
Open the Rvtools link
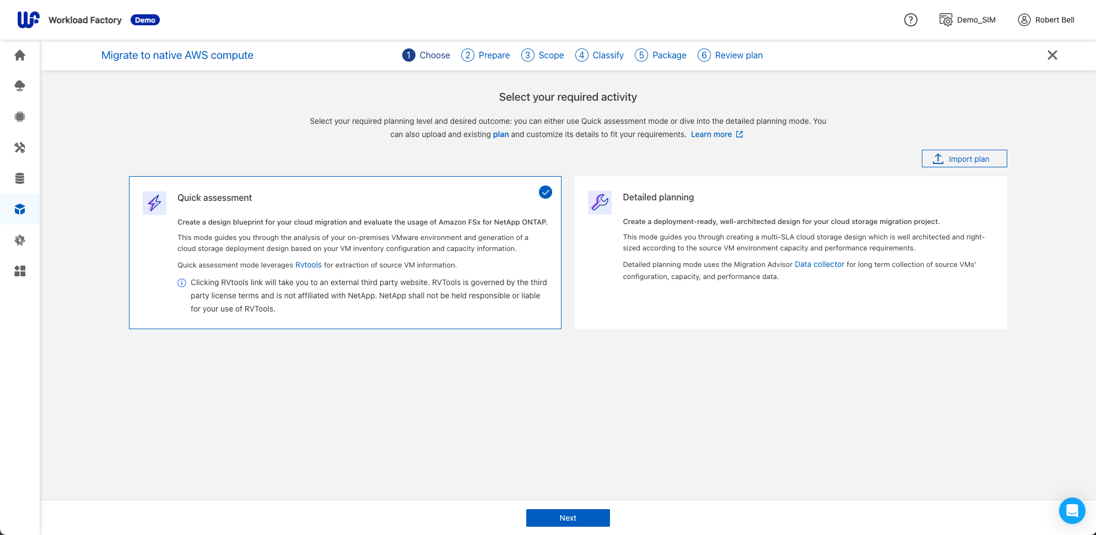[309, 265]
